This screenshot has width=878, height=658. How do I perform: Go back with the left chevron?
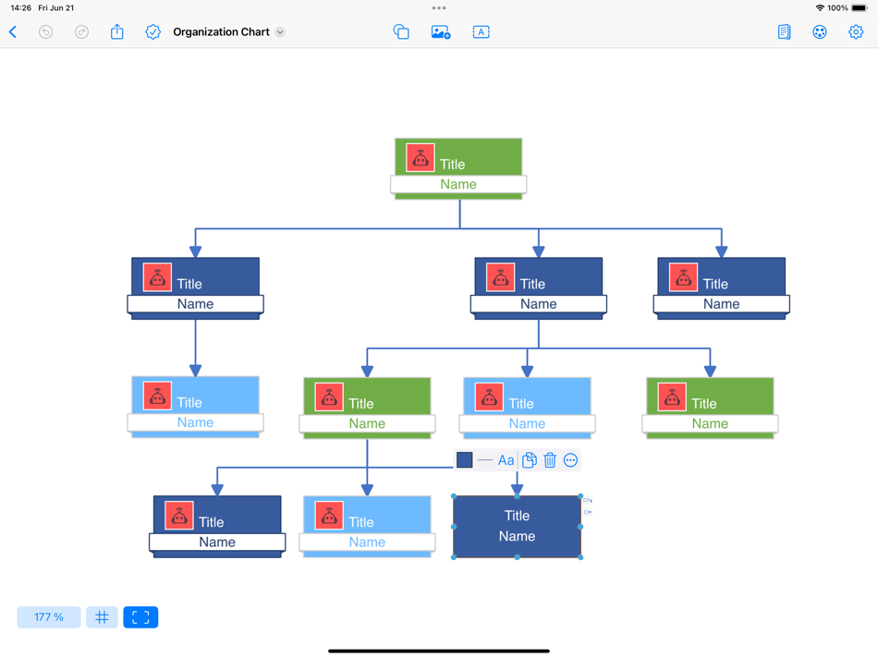coord(13,32)
